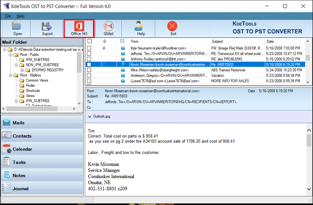Click the attachment column header icon
Viewport: 313px width, 205px height.
(104, 41)
